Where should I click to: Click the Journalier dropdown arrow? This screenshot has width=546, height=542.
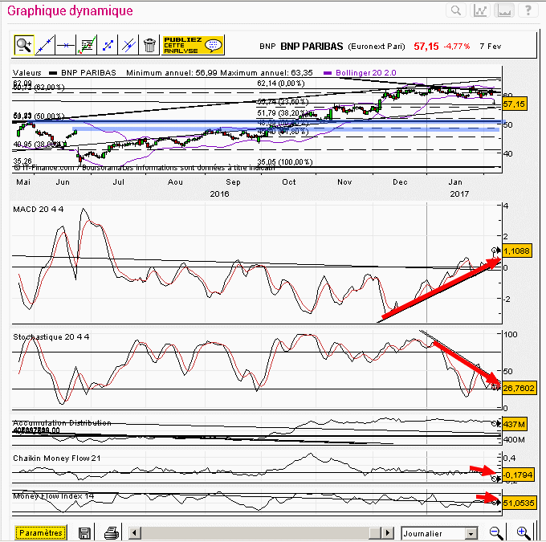point(471,533)
